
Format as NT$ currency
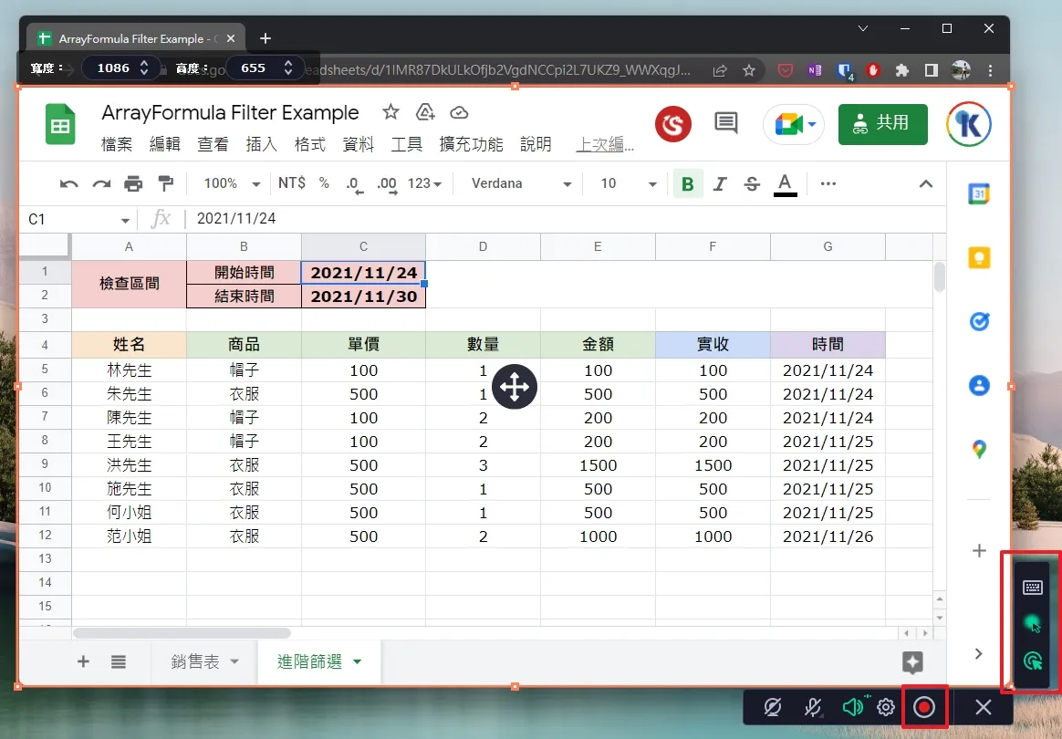(x=292, y=182)
